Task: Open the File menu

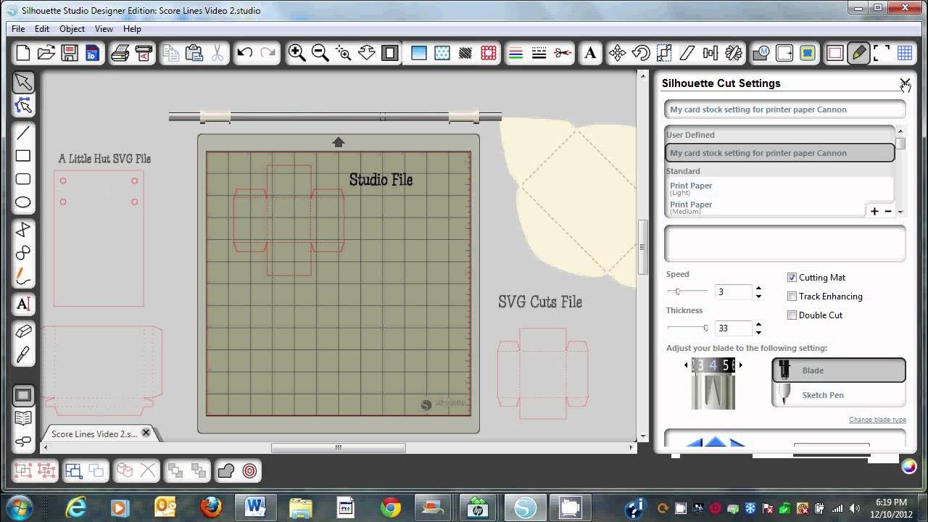Action: tap(18, 29)
